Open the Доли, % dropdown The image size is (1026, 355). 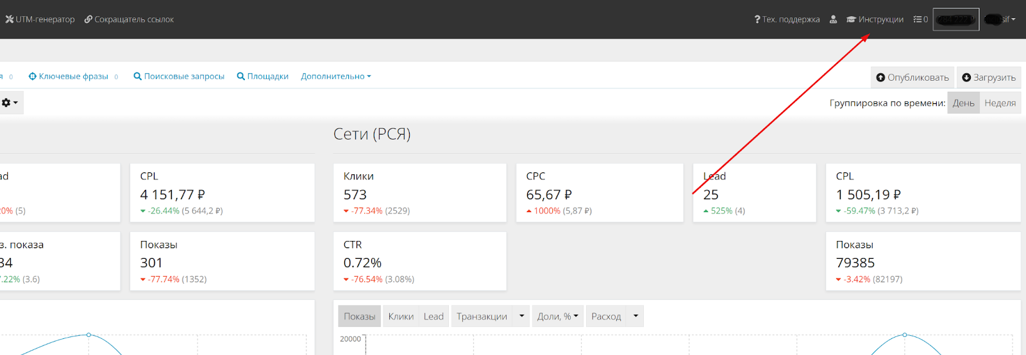click(x=557, y=317)
